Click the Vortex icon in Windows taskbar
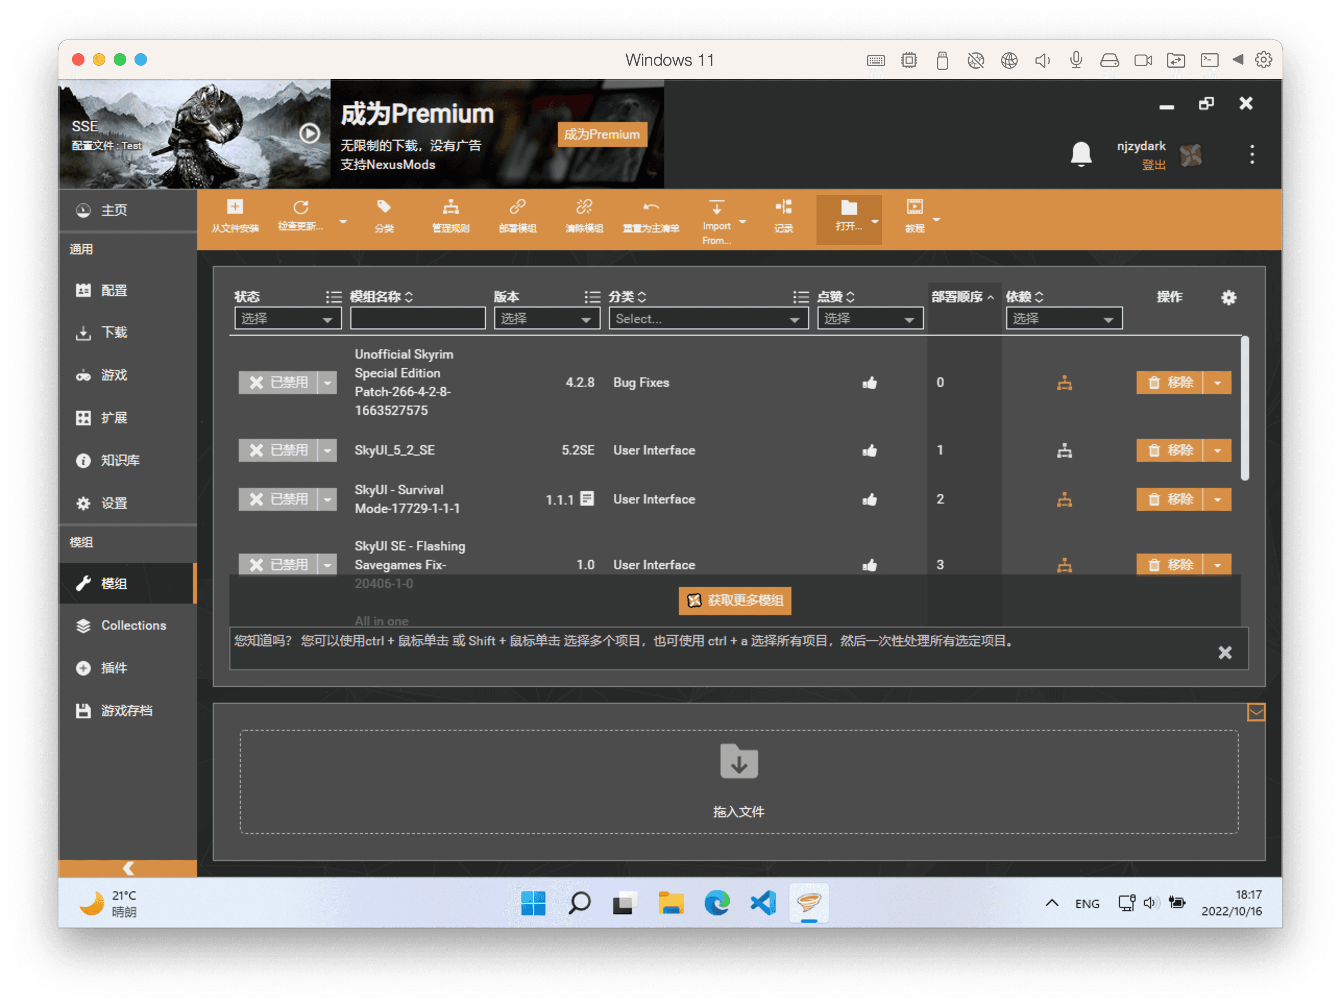 [x=809, y=903]
